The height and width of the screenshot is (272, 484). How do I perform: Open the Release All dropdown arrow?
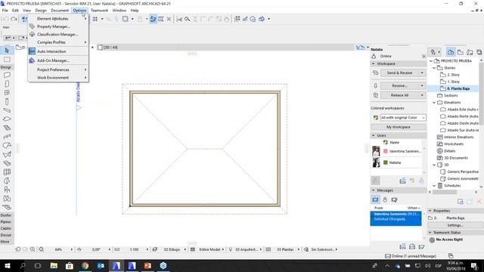tap(422, 95)
